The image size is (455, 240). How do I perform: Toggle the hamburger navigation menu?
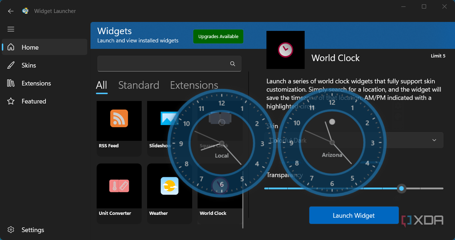pyautogui.click(x=11, y=29)
